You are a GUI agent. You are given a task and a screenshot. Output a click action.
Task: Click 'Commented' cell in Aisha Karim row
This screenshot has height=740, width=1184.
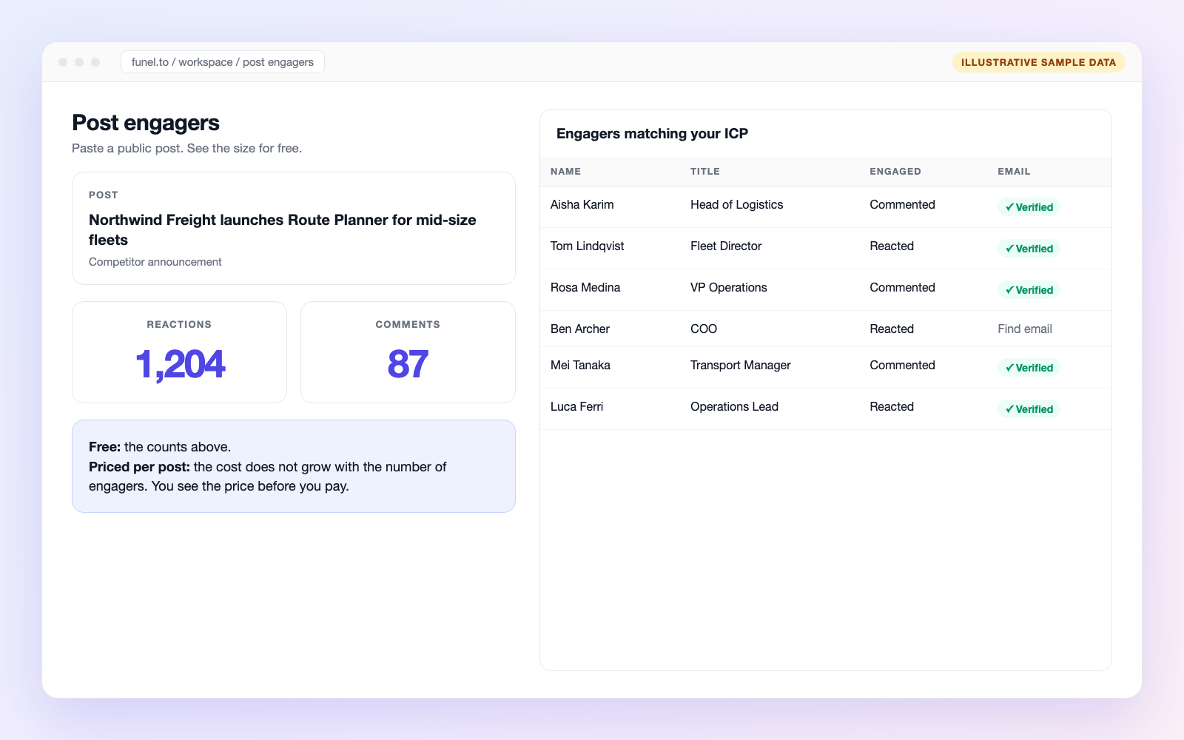tap(903, 205)
